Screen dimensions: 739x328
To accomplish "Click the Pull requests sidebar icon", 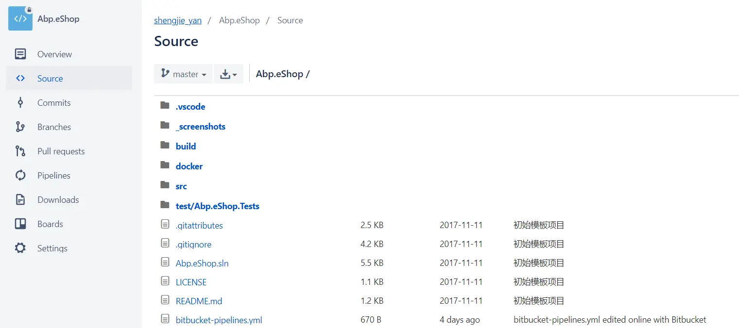I will [20, 151].
